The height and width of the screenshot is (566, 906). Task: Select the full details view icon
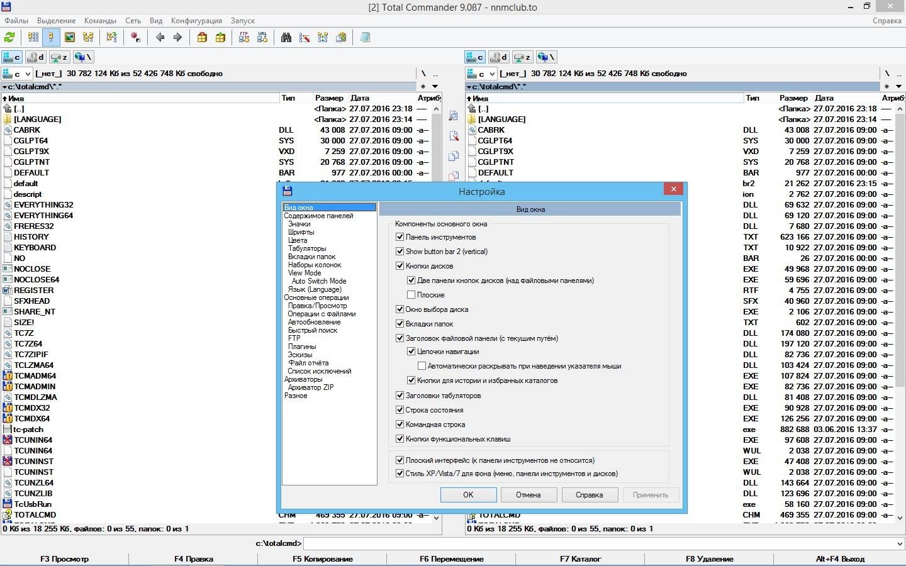pyautogui.click(x=51, y=37)
